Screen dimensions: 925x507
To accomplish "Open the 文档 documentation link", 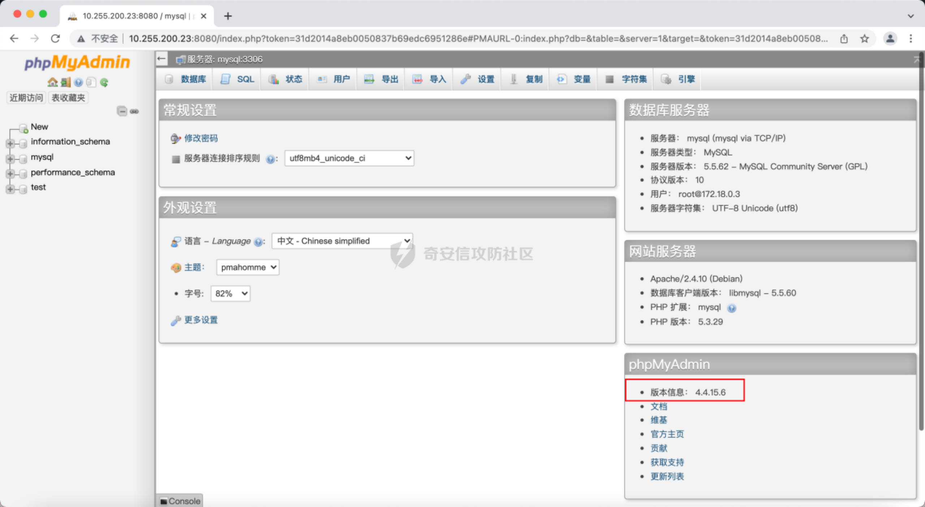I will point(659,406).
